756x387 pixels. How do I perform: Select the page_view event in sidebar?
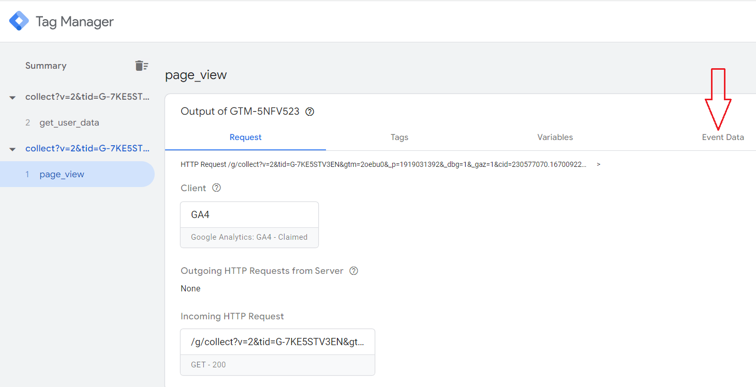[62, 174]
